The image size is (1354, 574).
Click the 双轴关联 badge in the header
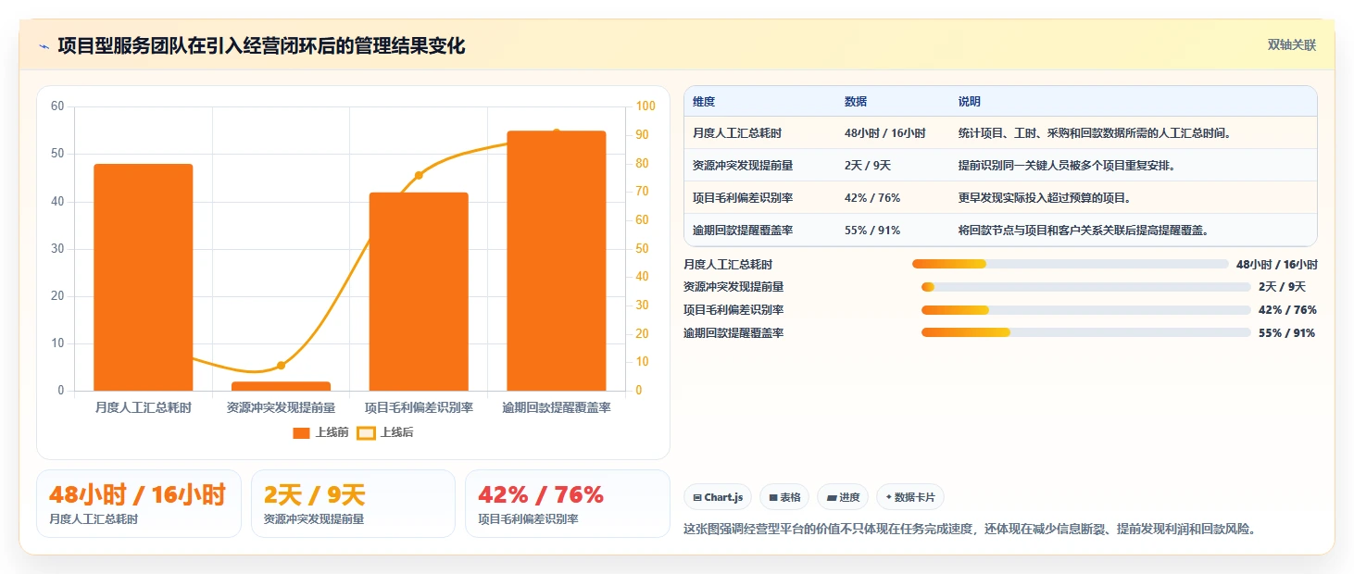1292,45
